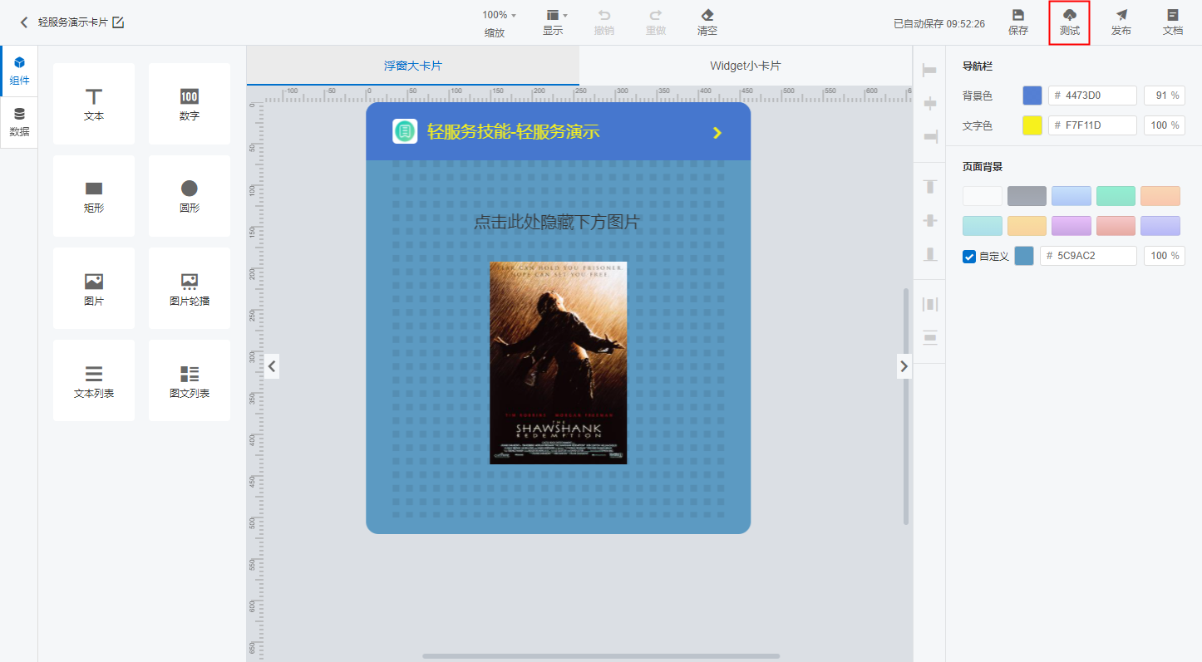Screen dimensions: 1202x662
Task: Select the 图文列表 image-text list component
Action: pyautogui.click(x=190, y=380)
